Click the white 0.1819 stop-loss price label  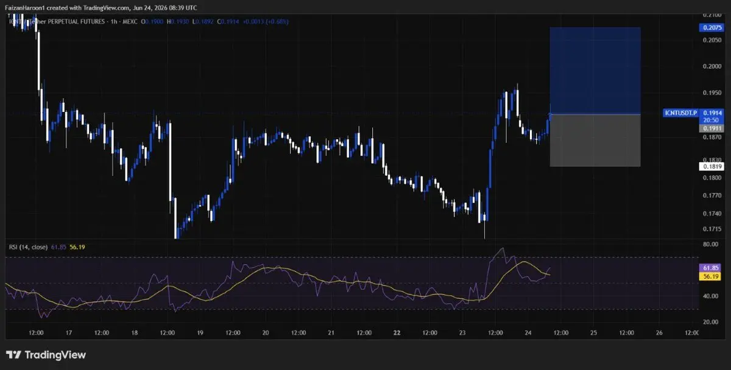pos(712,166)
